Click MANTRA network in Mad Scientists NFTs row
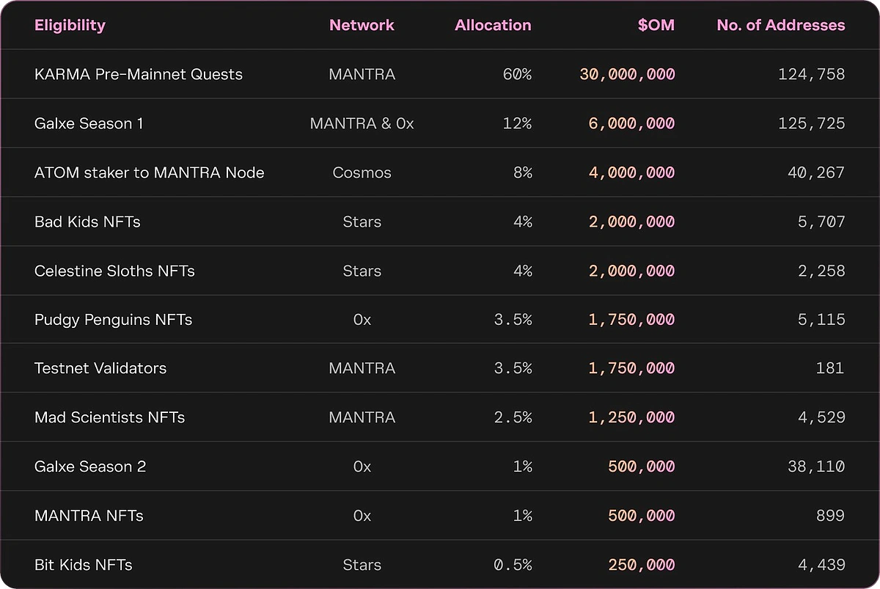880x589 pixels. pos(362,417)
